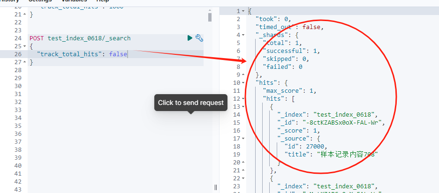Toggle fold arrow at request editor line 21
439x193 pixels.
point(25,14)
